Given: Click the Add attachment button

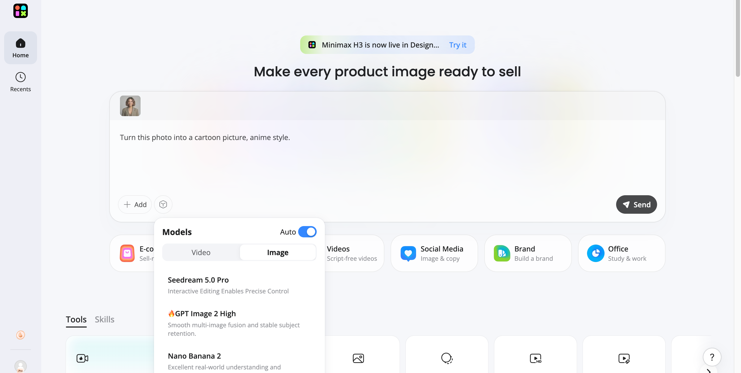Looking at the screenshot, I should 135,204.
